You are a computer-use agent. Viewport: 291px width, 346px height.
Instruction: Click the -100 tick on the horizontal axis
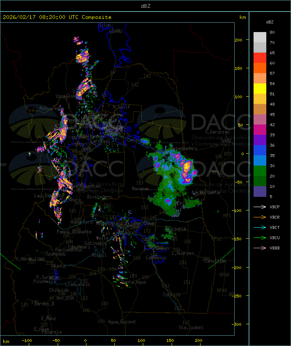click(x=27, y=341)
